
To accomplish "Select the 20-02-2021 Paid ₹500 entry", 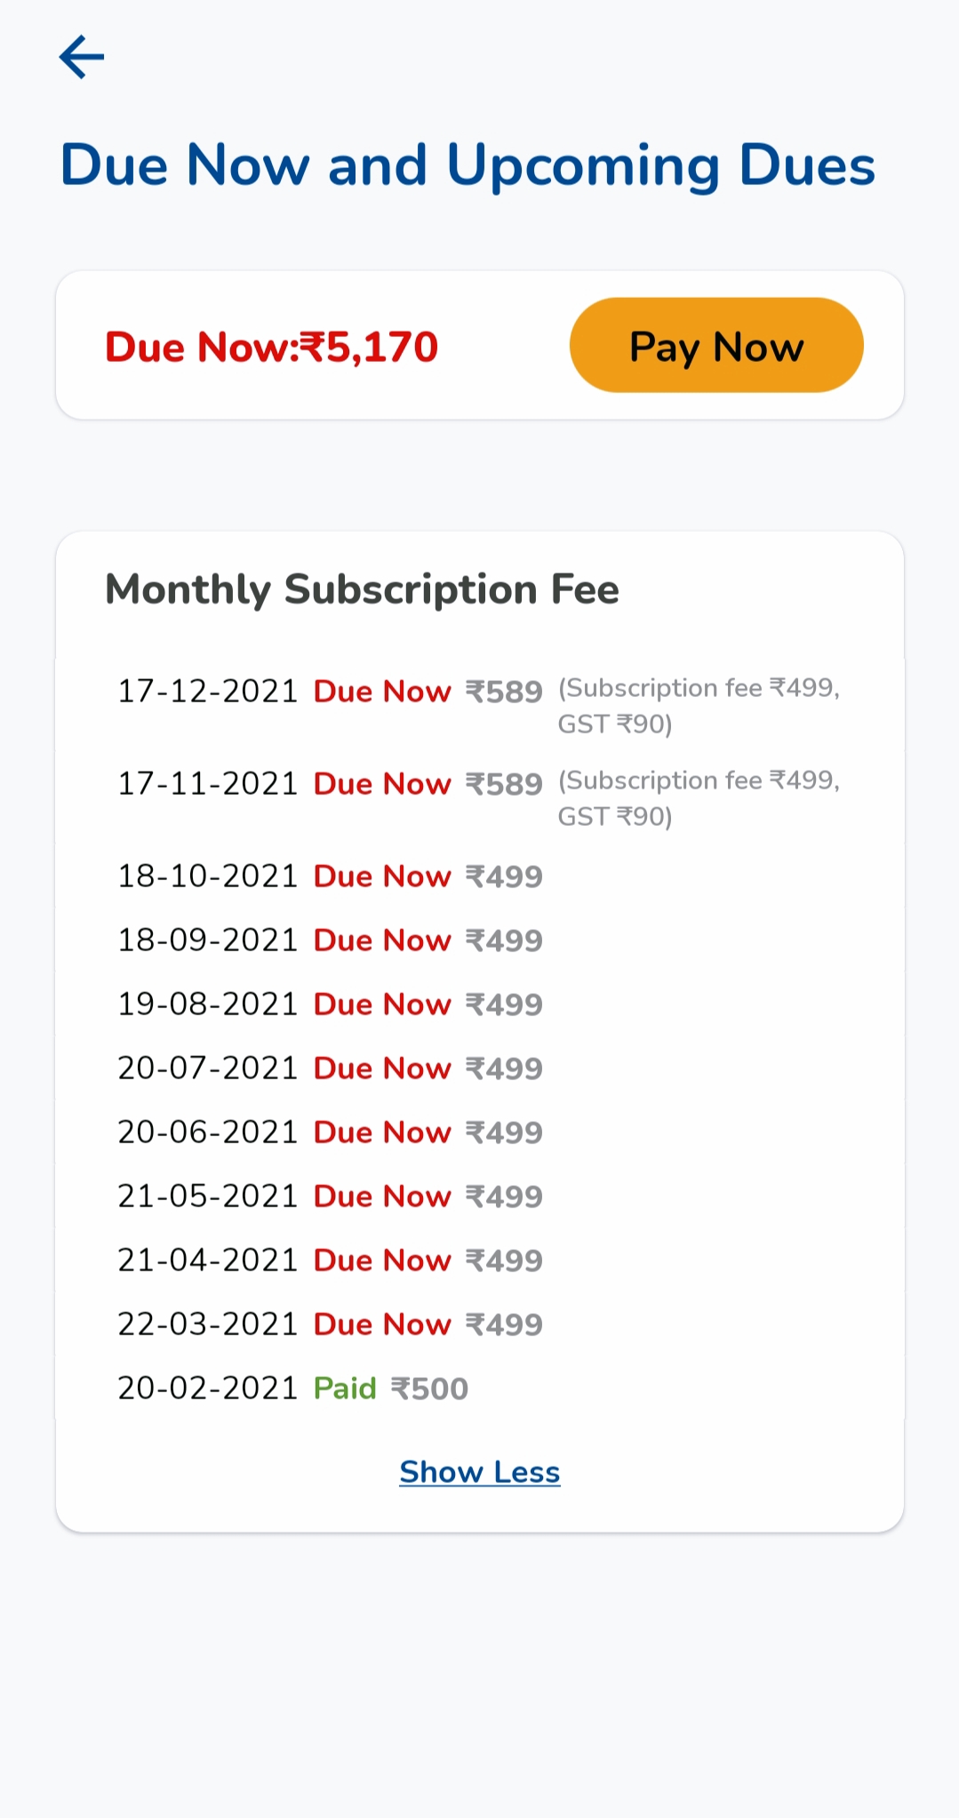I will point(292,1389).
